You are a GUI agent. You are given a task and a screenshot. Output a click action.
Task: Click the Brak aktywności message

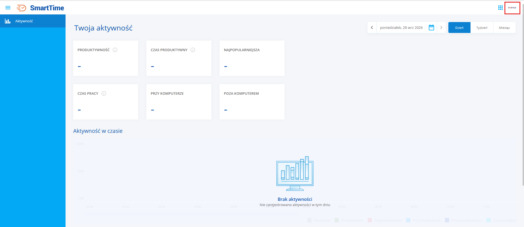[295, 199]
